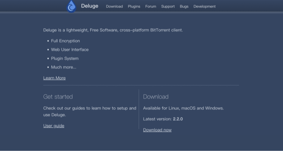Image resolution: width=283 pixels, height=151 pixels.
Task: Open the Download nav menu item
Action: tap(114, 6)
